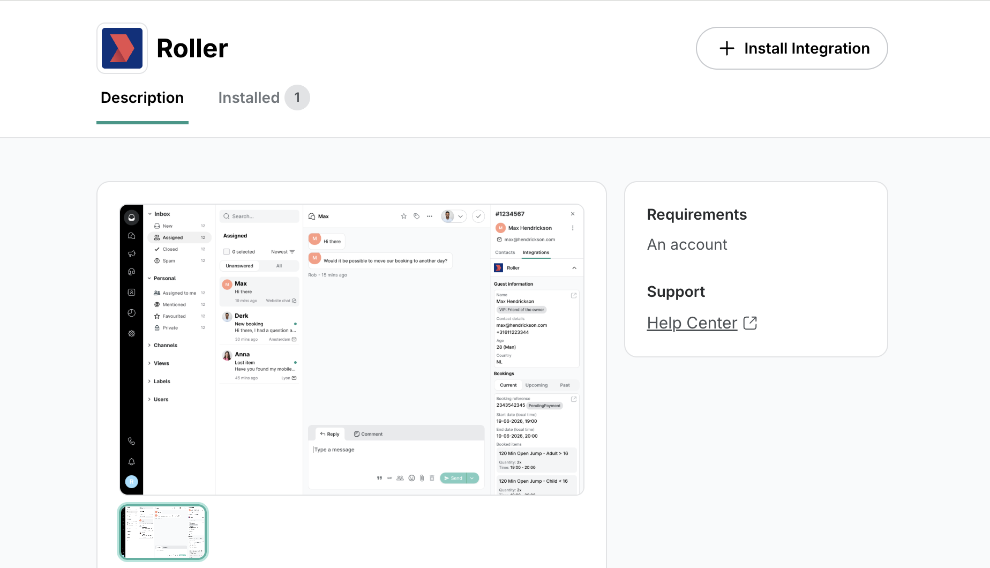Open the Description tab

(x=142, y=98)
